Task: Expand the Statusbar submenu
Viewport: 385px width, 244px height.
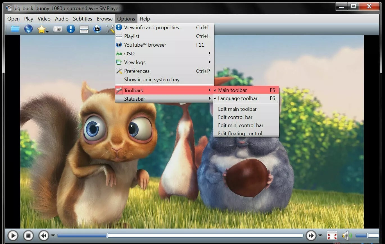Action: pos(164,99)
